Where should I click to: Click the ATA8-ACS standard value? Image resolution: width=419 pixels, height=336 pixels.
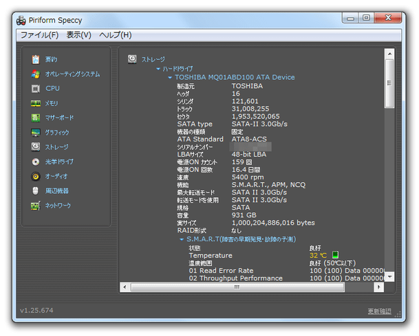pos(249,139)
